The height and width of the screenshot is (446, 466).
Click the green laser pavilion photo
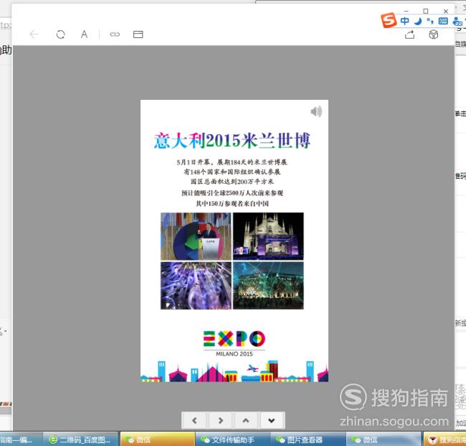(268, 286)
